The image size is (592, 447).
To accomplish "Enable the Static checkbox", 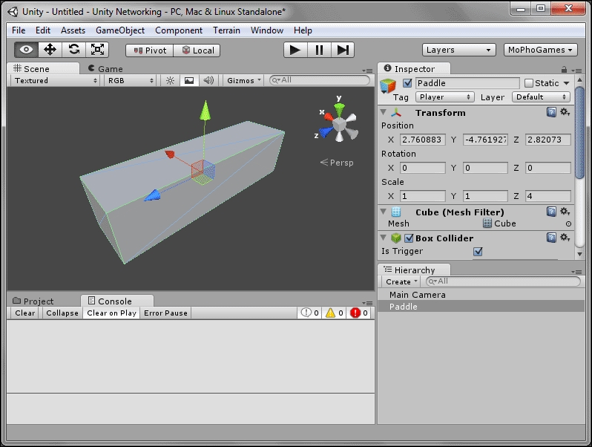I will point(529,83).
